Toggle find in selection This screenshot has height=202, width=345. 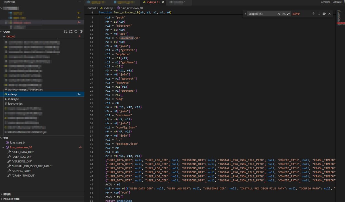[324, 14]
